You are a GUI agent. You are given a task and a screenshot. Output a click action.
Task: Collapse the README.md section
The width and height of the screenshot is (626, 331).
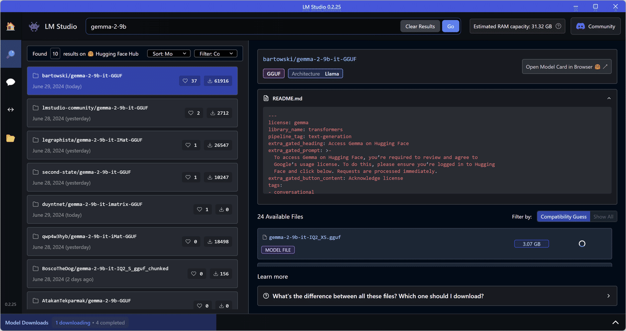[608, 98]
